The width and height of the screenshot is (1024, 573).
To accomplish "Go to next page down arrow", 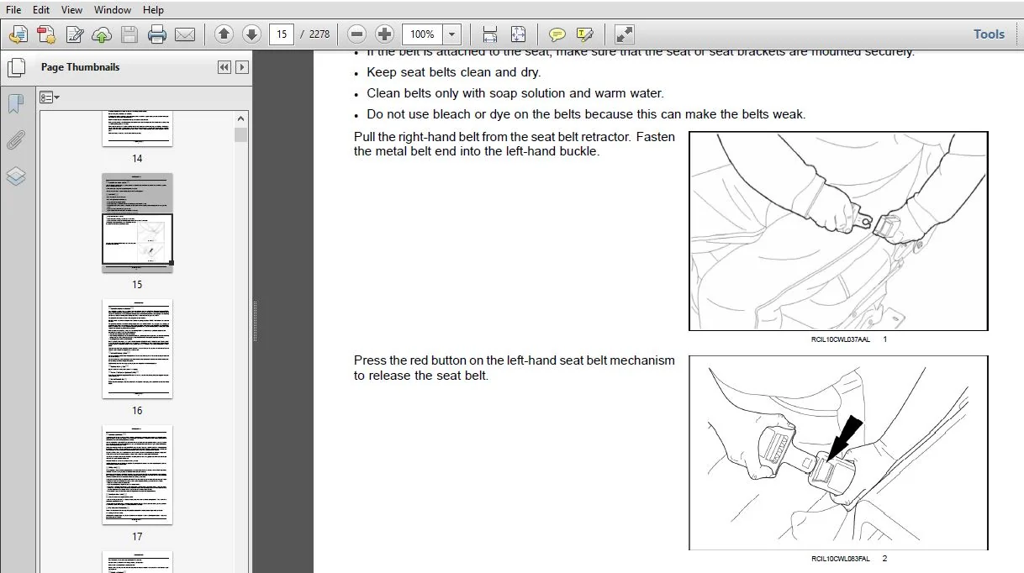I will [251, 34].
